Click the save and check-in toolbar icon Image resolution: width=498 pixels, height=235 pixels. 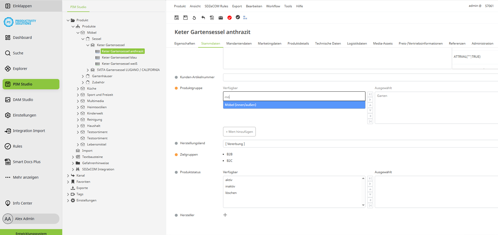(177, 18)
